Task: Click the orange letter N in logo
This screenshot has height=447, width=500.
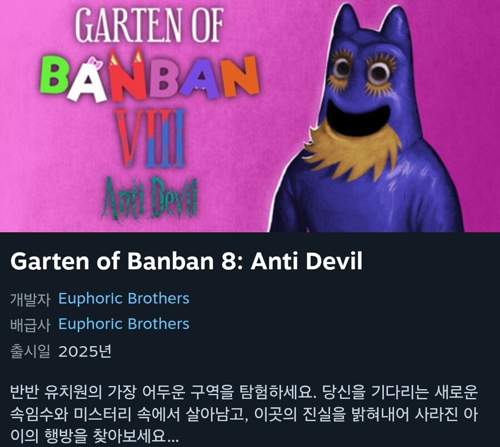Action: 241,77
